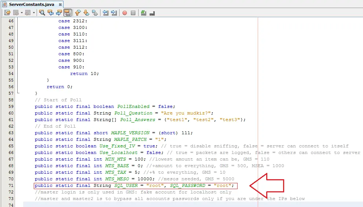363x207 pixels.
Task: Click the Find Selection magnifier icon
Action: [42, 13]
